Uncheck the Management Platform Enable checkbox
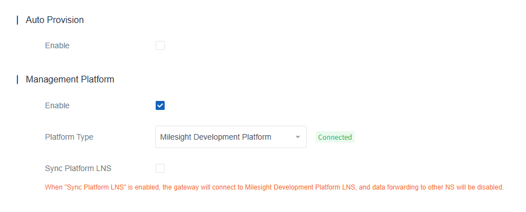The width and height of the screenshot is (526, 212). [x=160, y=105]
